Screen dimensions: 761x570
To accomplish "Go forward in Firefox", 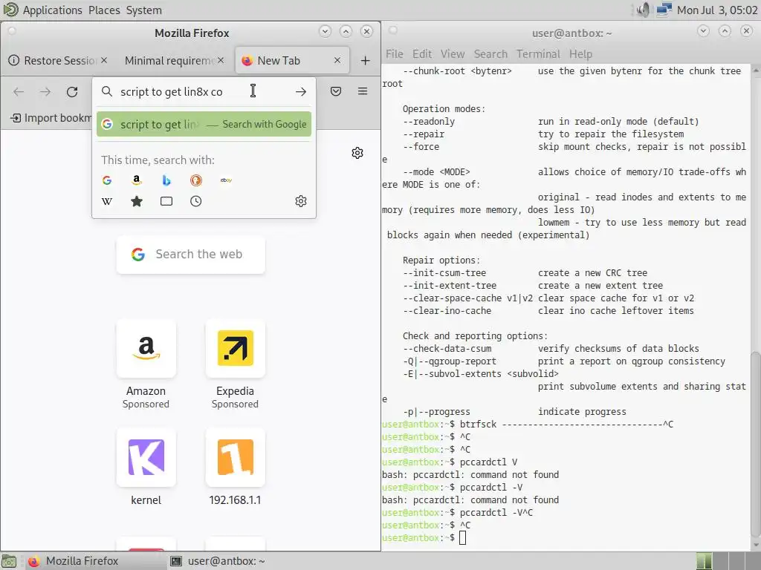I will click(45, 91).
